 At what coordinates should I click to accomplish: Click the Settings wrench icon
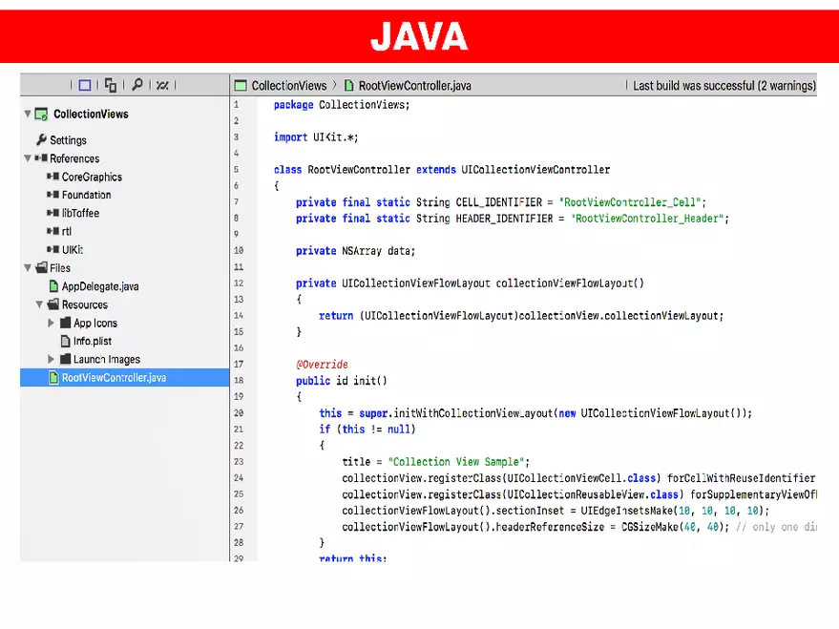tap(41, 140)
